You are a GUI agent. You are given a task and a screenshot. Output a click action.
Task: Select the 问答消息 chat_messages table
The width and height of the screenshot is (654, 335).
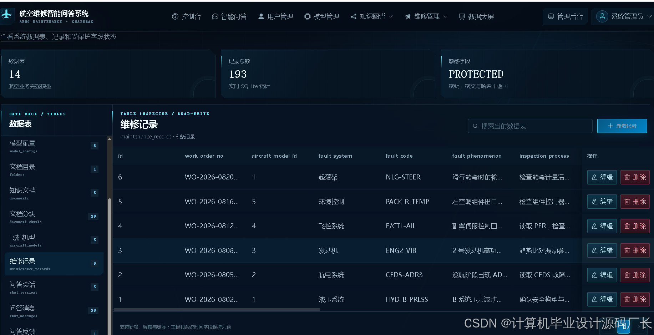(x=54, y=311)
